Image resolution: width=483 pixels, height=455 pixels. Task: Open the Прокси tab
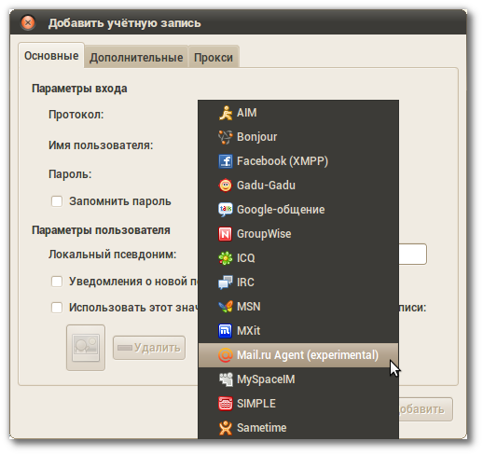pos(214,58)
